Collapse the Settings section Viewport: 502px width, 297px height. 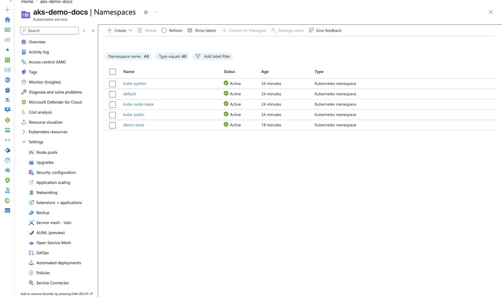[24, 142]
